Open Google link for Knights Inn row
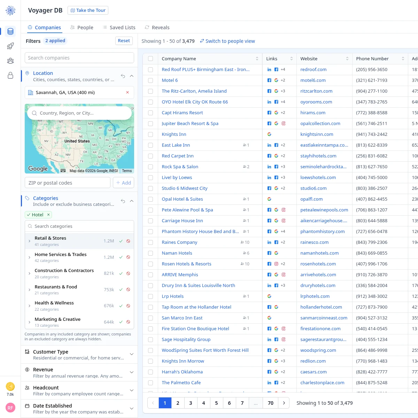The image size is (418, 418). click(269, 134)
